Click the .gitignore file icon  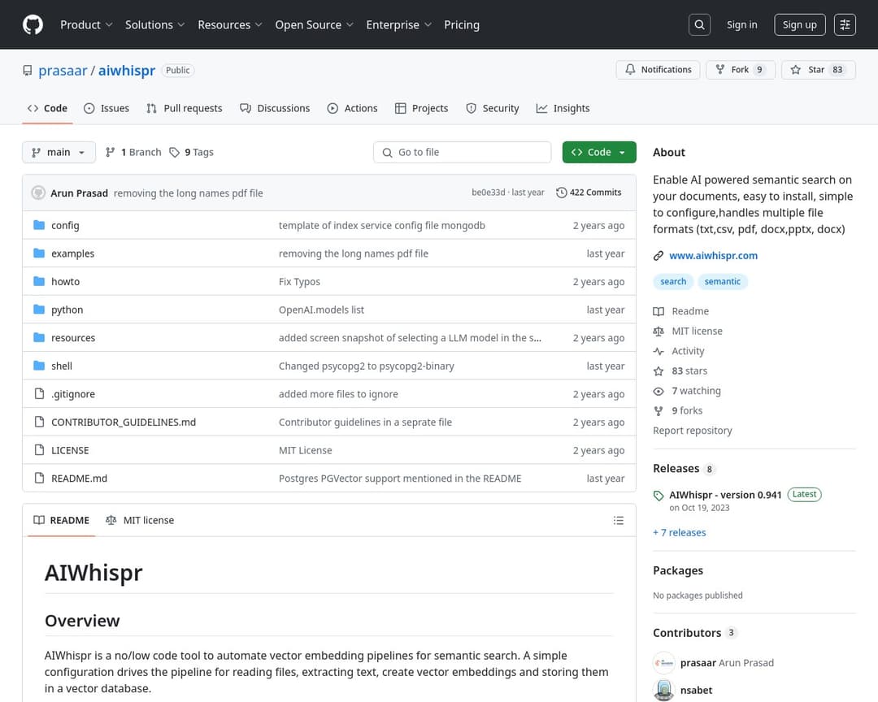click(x=39, y=393)
